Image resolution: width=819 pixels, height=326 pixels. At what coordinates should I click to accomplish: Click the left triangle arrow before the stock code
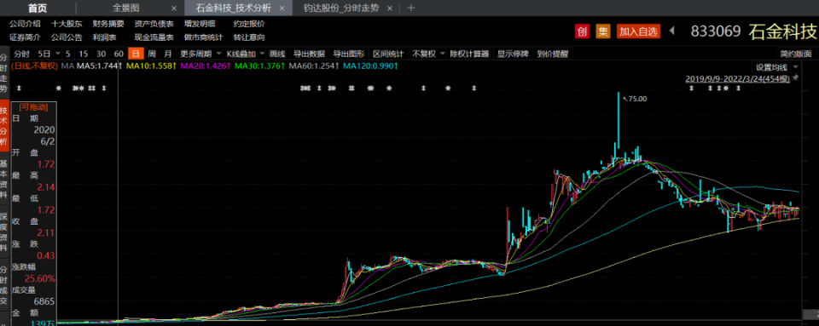point(672,31)
